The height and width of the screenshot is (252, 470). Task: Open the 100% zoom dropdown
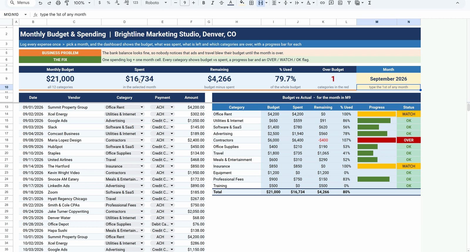[x=82, y=3]
